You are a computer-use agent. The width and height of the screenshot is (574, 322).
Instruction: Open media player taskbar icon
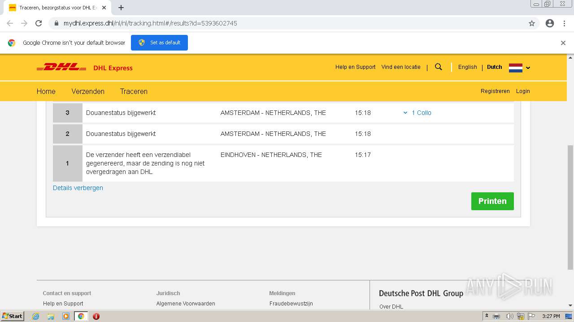tap(66, 316)
